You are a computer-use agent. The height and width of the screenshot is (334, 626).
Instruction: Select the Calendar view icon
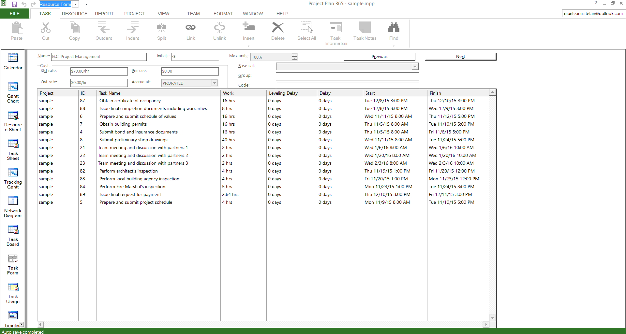click(13, 60)
